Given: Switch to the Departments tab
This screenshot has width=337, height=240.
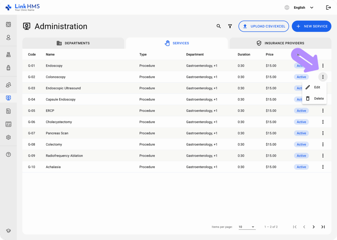Looking at the screenshot, I should (73, 43).
